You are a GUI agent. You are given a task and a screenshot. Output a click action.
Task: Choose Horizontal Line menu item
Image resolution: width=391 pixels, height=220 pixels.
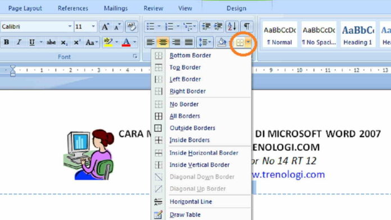click(x=201, y=202)
